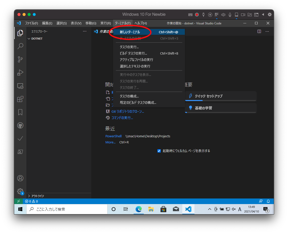Open File Explorer from the taskbar
The width and height of the screenshot is (288, 233).
tap(151, 209)
